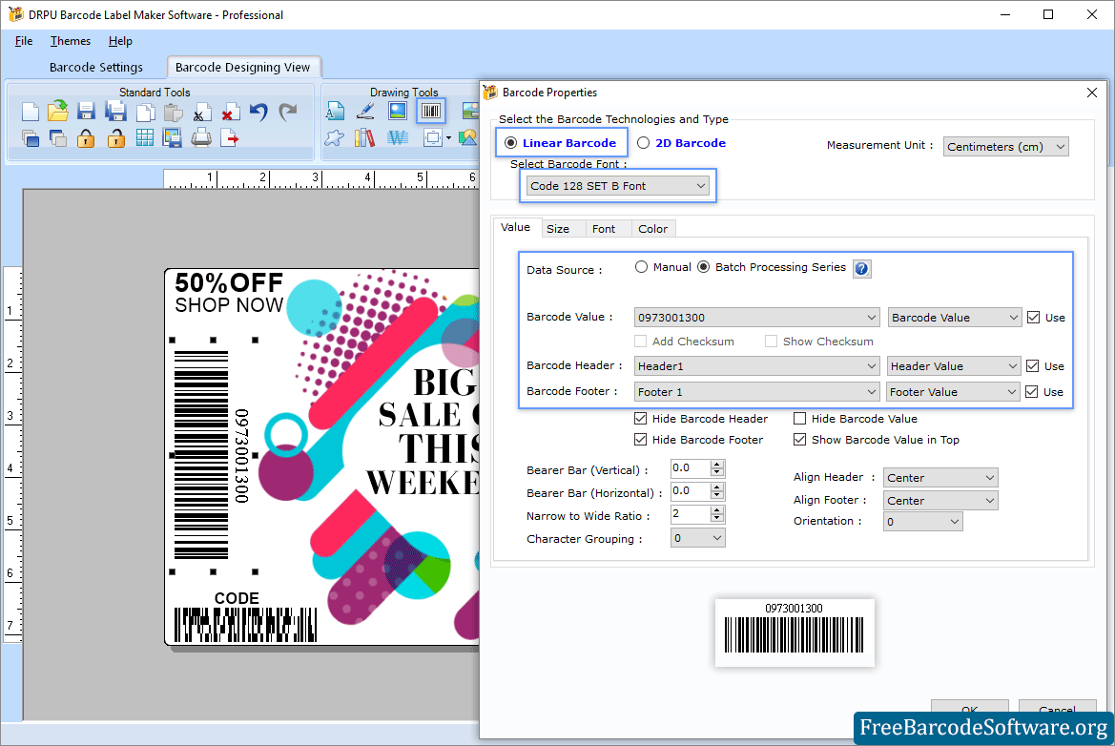Viewport: 1115px width, 746px height.
Task: Export the label with red arrow icon
Action: [230, 138]
